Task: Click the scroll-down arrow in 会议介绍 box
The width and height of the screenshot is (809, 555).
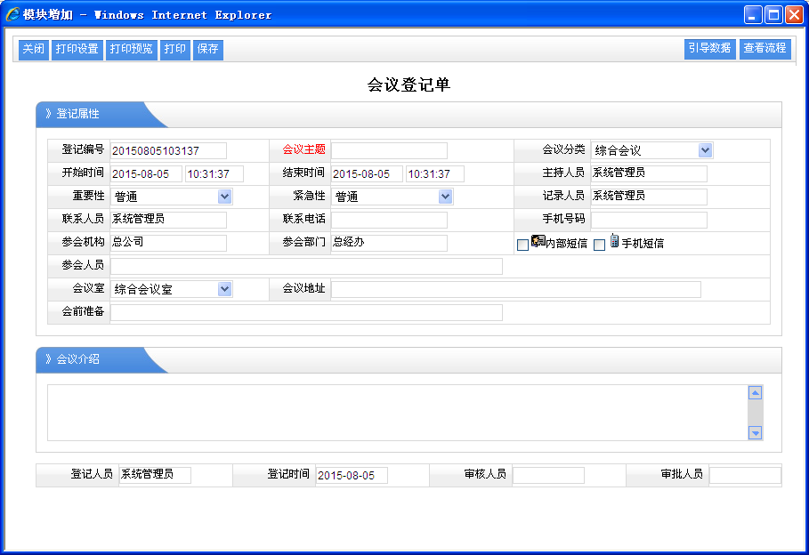Action: [755, 432]
